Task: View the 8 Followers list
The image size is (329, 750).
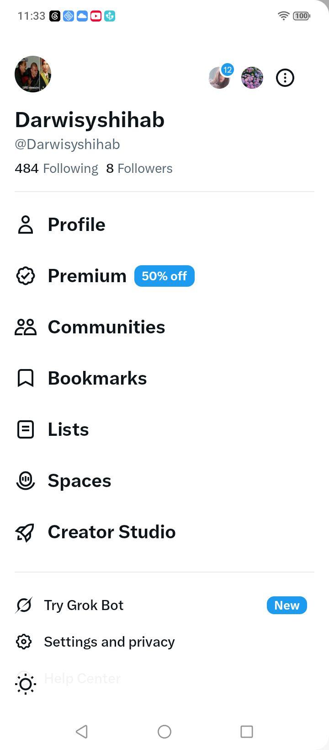Action: coord(139,168)
